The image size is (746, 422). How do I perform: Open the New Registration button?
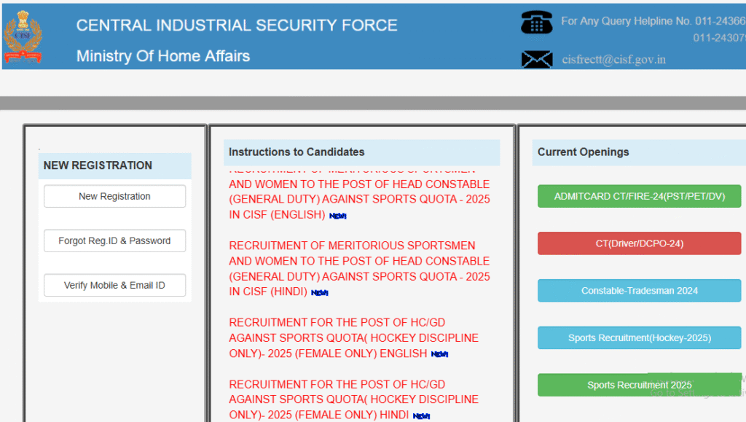114,196
